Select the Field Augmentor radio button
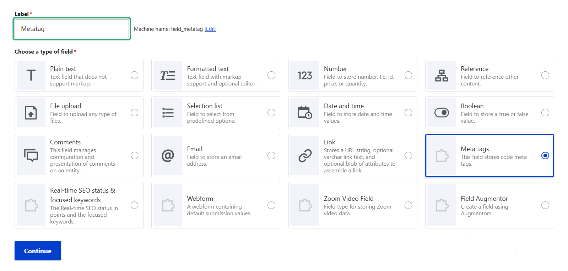 (545, 205)
